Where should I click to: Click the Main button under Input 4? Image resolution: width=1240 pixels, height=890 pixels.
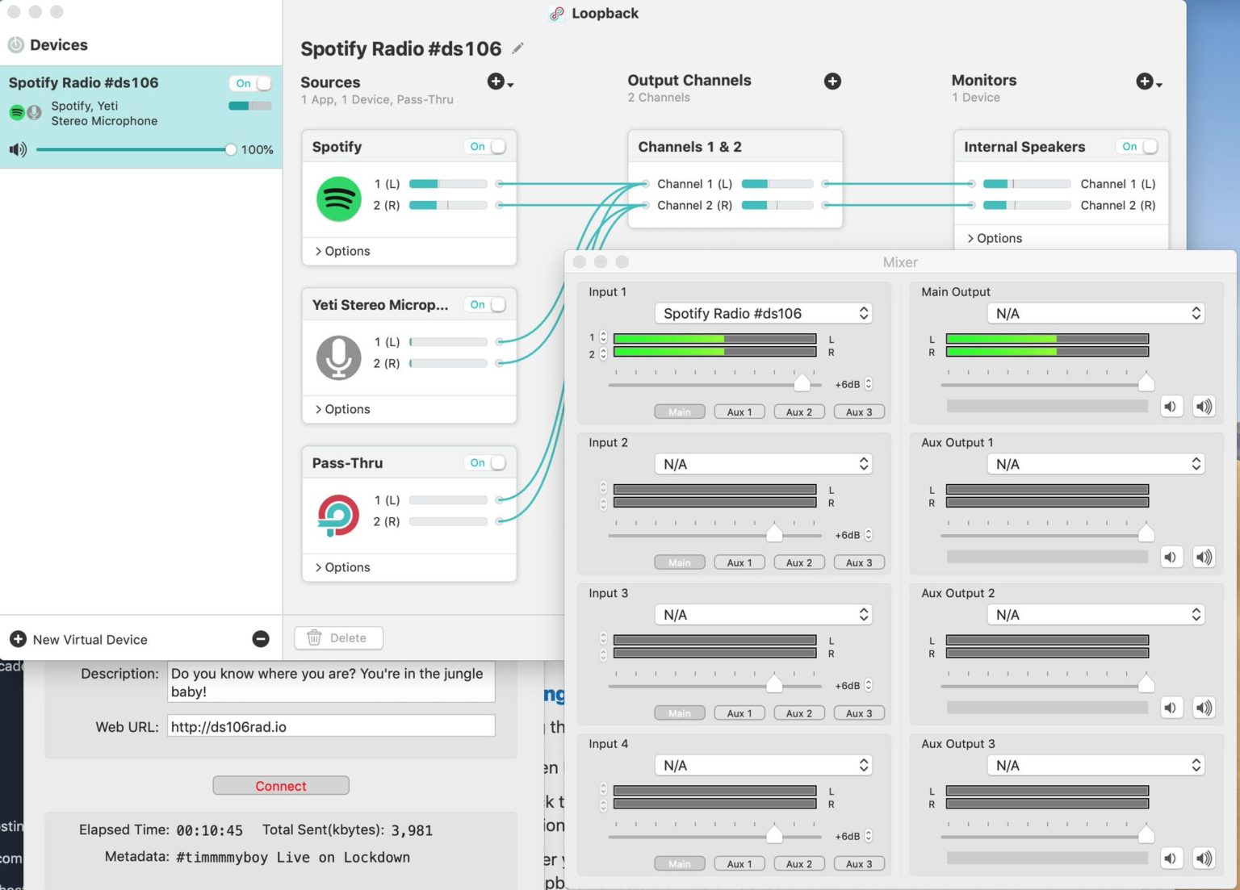click(x=680, y=863)
